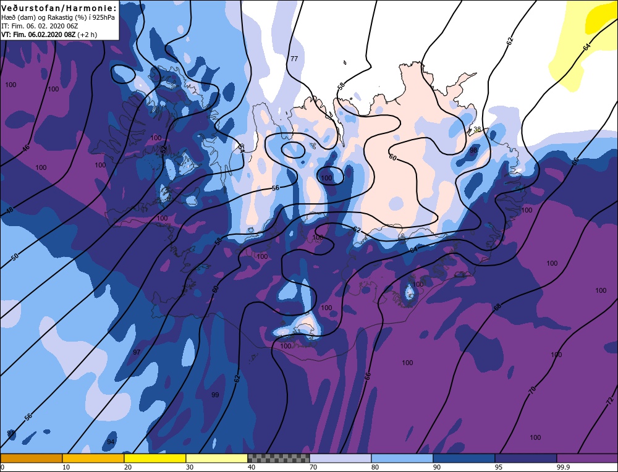The image size is (618, 472).
Task: Click the '40' legend scale value
Action: click(251, 467)
